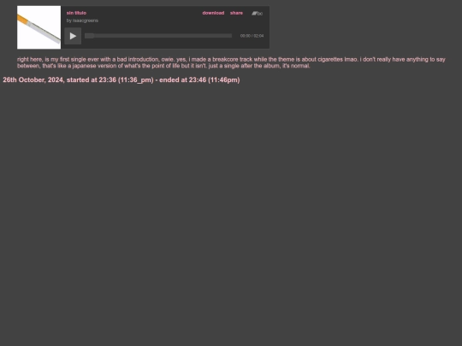462x346 pixels.
Task: Click the (11:36_pm) start time text
Action: pos(136,80)
